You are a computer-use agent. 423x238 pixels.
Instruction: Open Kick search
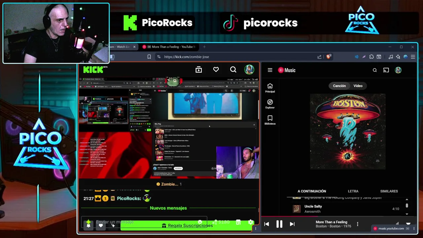[233, 69]
